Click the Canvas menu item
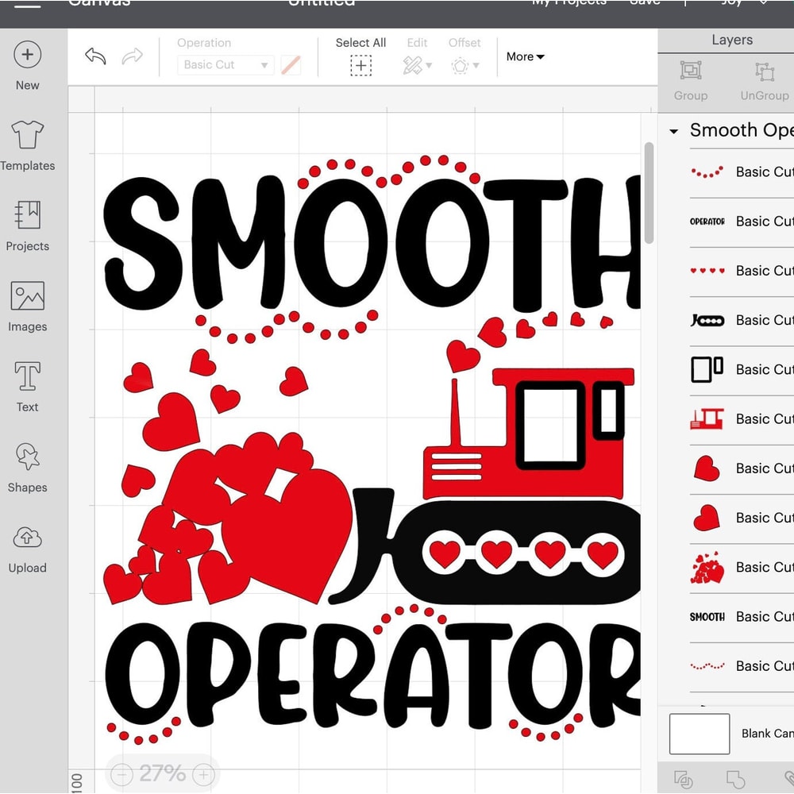This screenshot has height=794, width=794. (98, 2)
